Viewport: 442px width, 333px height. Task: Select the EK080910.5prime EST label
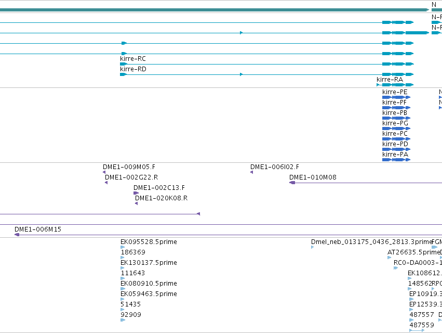tap(149, 284)
